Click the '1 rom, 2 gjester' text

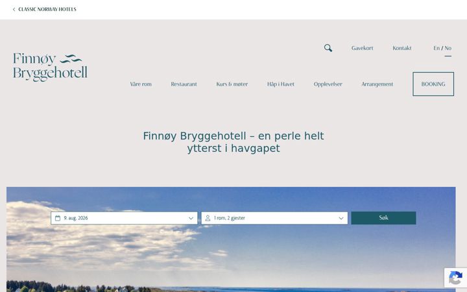[230, 218]
